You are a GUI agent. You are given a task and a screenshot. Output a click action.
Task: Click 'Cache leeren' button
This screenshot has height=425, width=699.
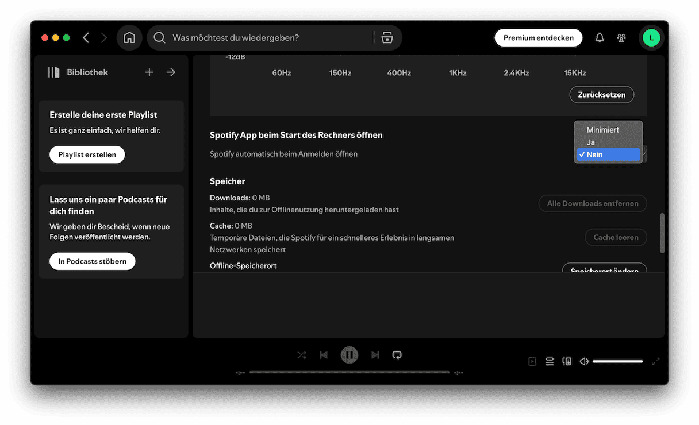pos(616,237)
